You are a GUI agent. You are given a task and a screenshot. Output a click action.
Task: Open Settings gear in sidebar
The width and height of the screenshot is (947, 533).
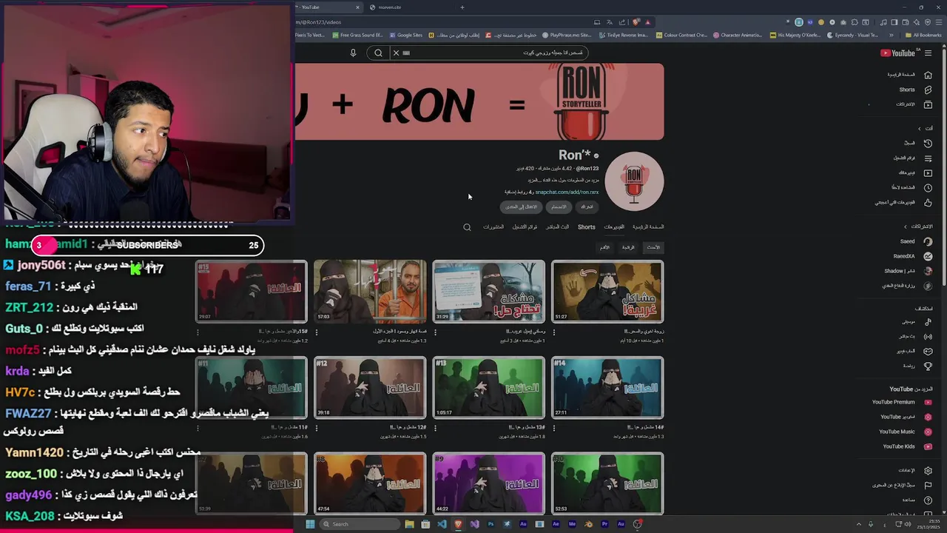(x=928, y=470)
